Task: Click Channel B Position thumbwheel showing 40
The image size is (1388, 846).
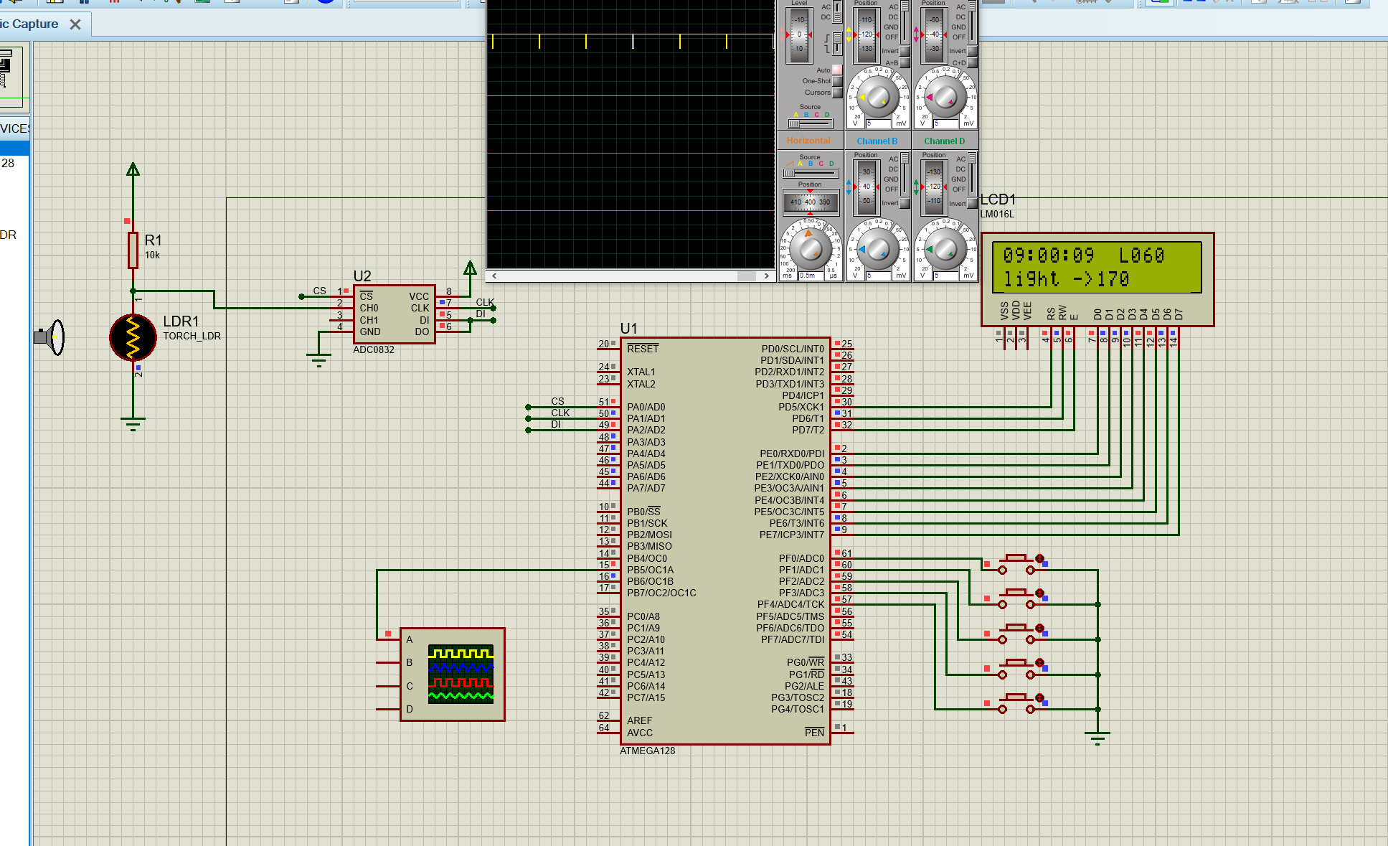Action: 867,187
